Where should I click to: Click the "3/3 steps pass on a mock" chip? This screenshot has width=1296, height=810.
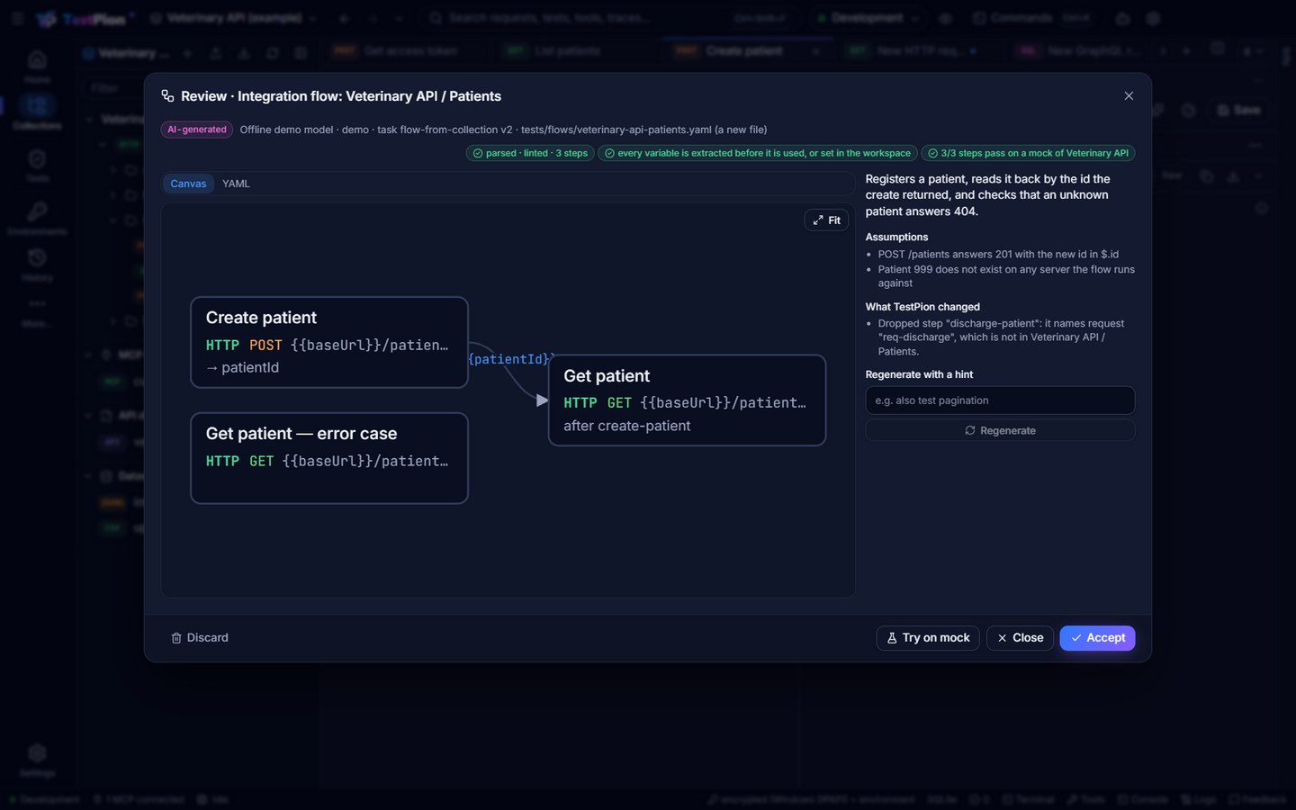tap(1028, 153)
